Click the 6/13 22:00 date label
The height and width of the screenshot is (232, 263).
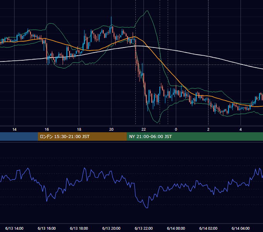click(144, 228)
